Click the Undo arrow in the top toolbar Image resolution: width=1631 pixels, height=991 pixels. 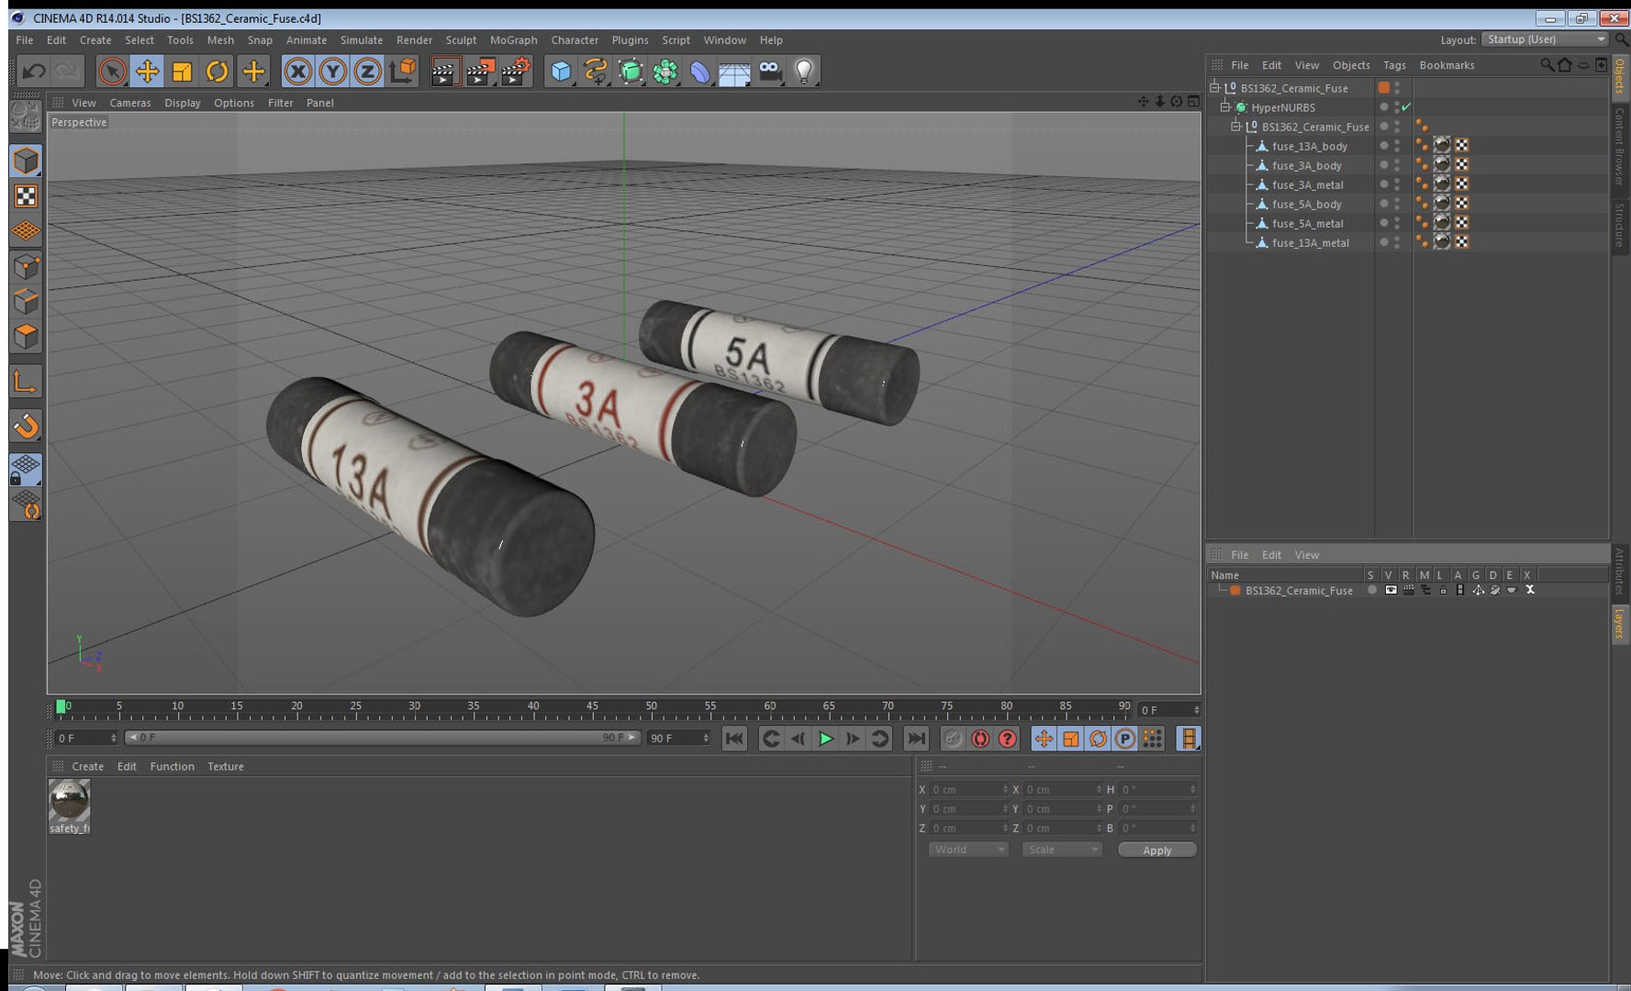pos(34,71)
